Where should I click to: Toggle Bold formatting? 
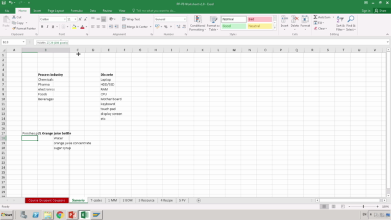[42, 27]
